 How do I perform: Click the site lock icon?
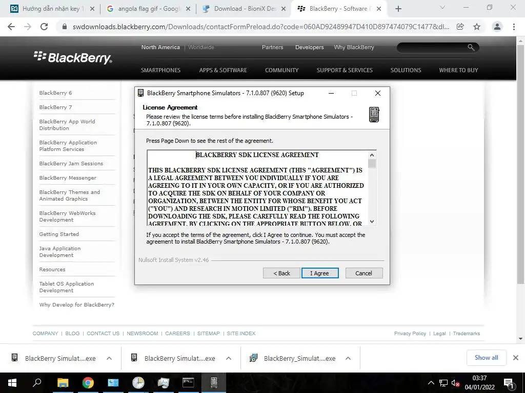[x=65, y=27]
